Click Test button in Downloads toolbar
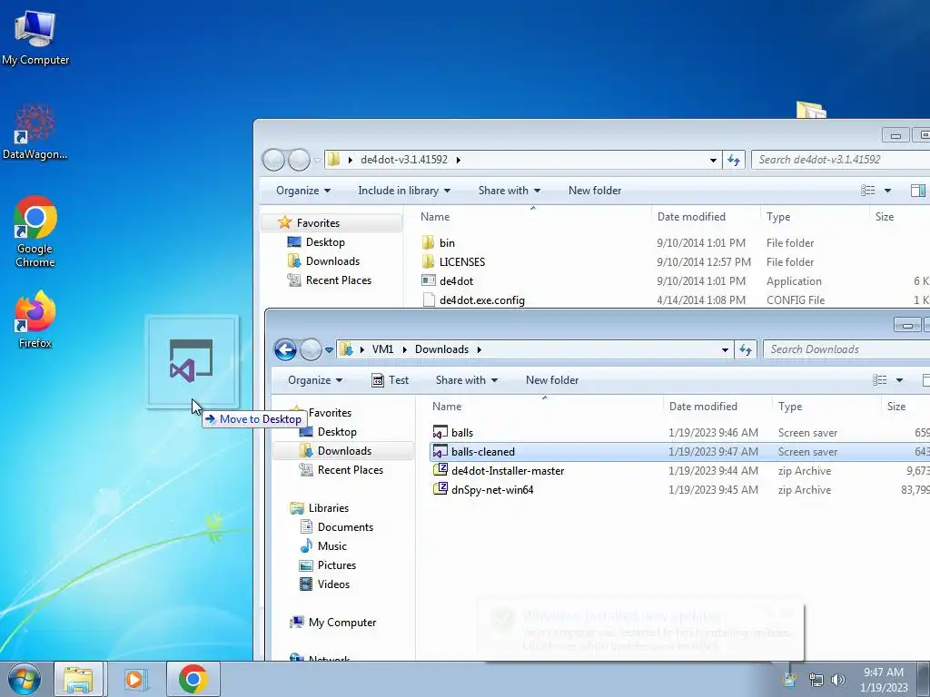 click(390, 380)
